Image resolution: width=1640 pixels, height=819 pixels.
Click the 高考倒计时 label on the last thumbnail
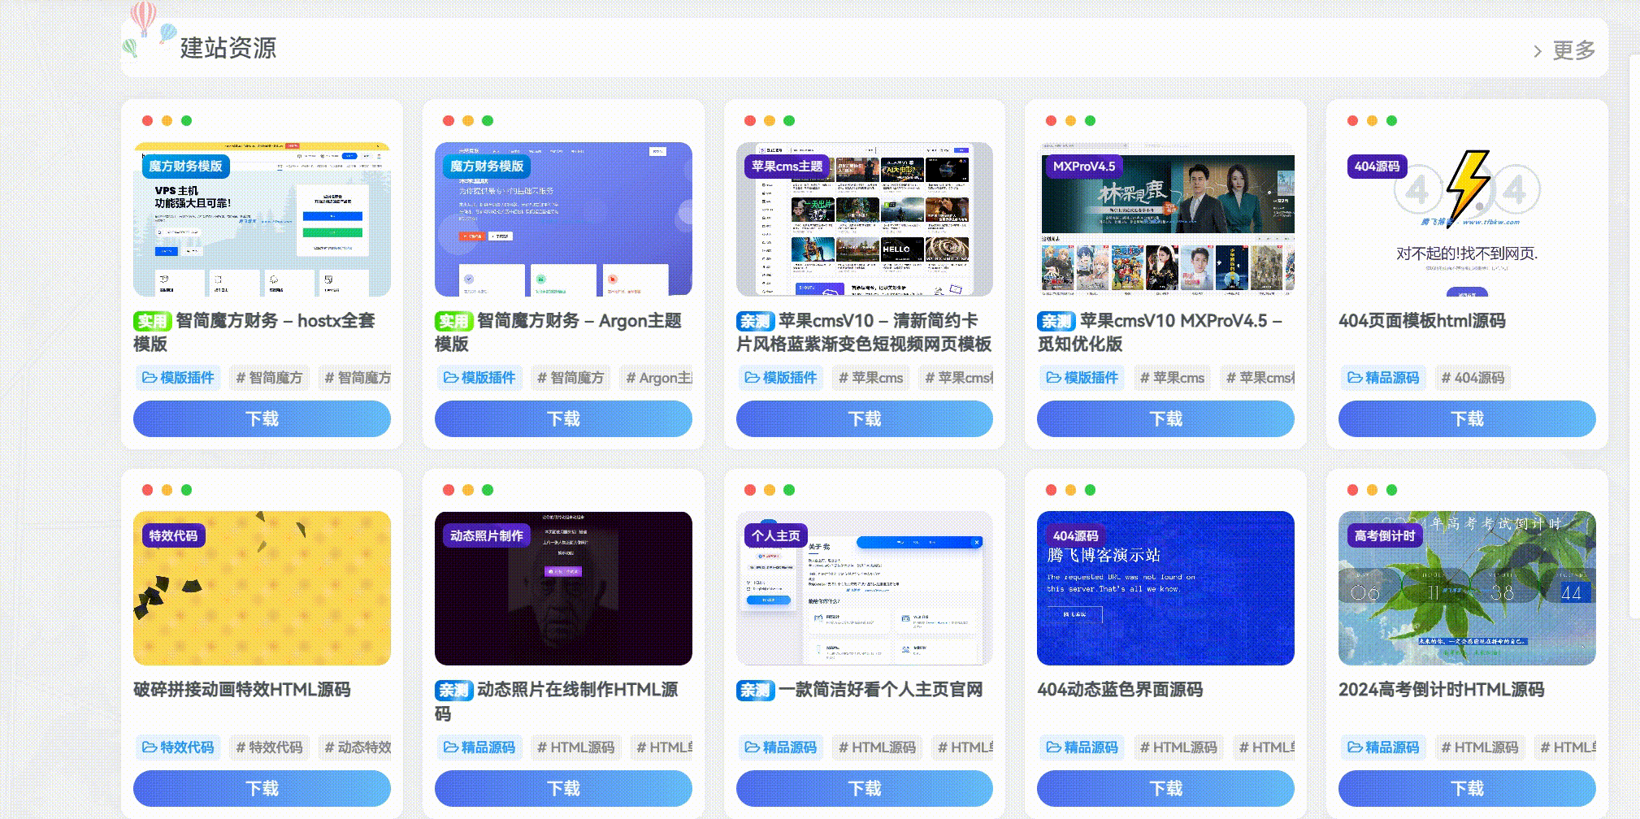coord(1384,536)
